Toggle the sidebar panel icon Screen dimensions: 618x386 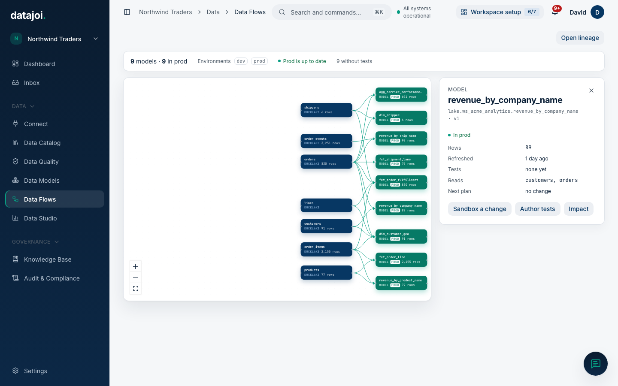pyautogui.click(x=127, y=12)
